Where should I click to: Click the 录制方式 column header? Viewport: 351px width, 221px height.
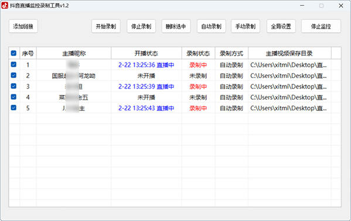231,53
